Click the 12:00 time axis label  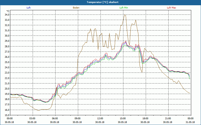(x=100, y=118)
